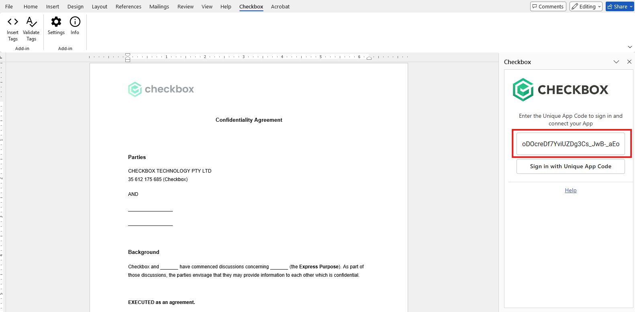Collapse the ribbon with the chevron
This screenshot has height=312, width=635.
pos(630,47)
